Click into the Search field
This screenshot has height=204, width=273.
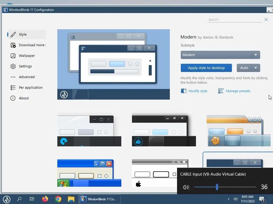234,20
